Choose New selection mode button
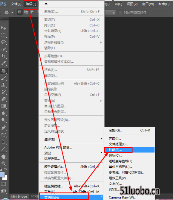173x200 pixels. [20, 12]
